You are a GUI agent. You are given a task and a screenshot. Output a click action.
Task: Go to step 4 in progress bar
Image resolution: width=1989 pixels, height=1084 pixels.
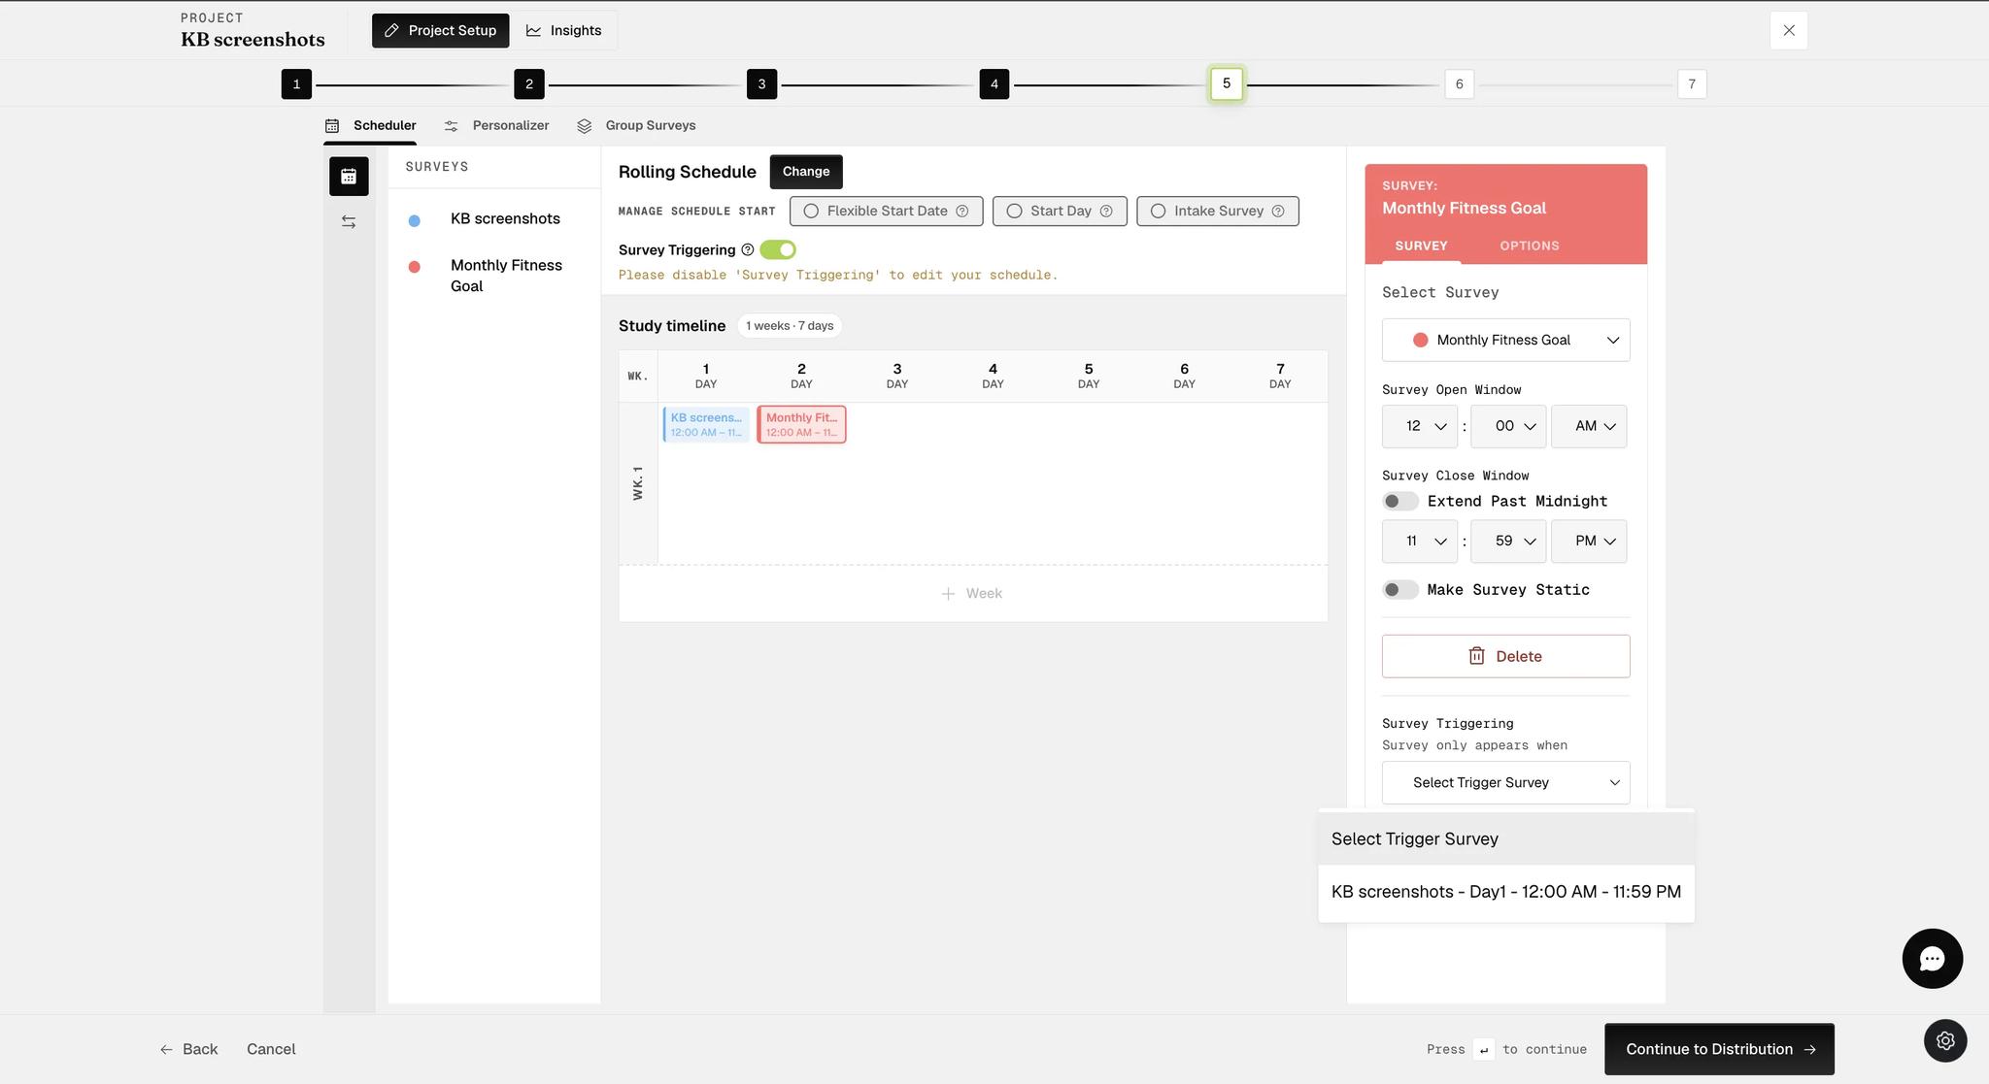pos(994,84)
